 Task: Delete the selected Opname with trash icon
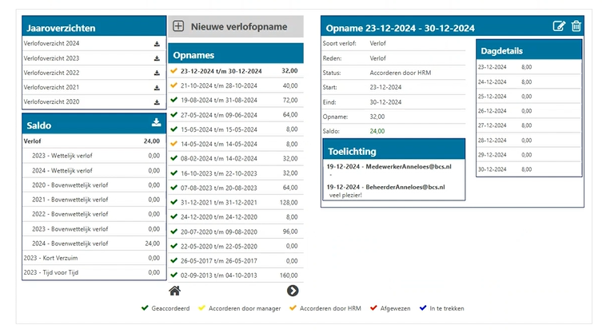(x=576, y=26)
